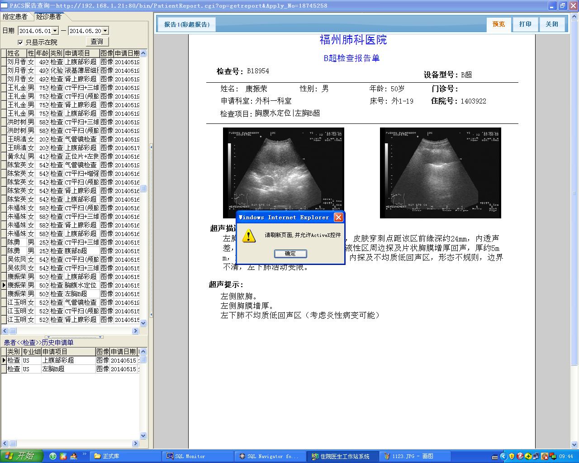Viewport: 579px width, 463px height.
Task: Toggle the 只显示在院 checkbox
Action: (20, 42)
